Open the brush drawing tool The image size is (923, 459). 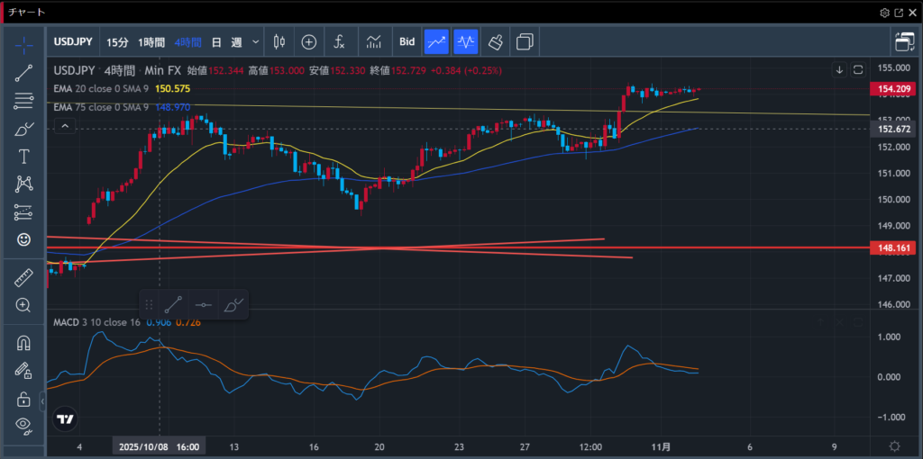(x=23, y=129)
